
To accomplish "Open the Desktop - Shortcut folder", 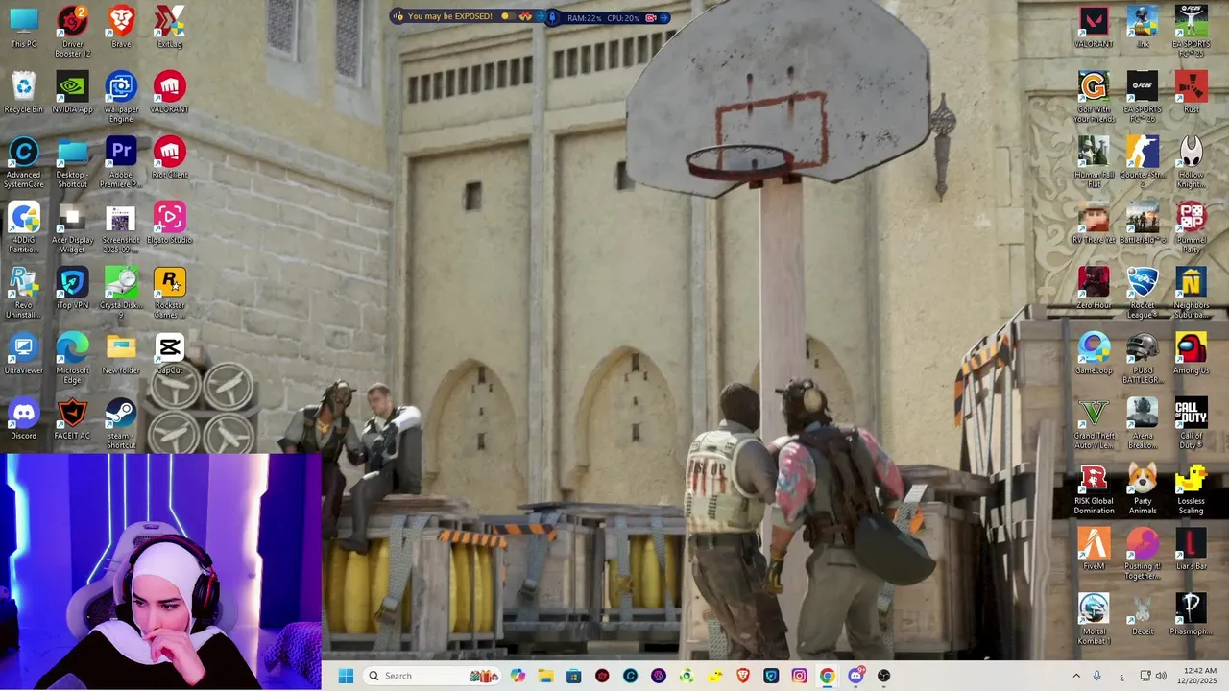I will [72, 162].
